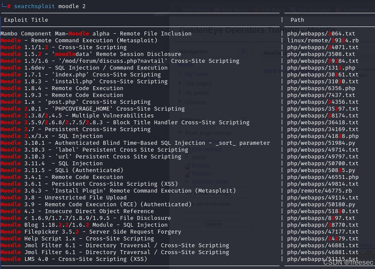375x269 pixels.
Task: Click the 'PHPCOVERAGE_HOME' Cross-Site Scripting entry
Action: click(x=93, y=108)
